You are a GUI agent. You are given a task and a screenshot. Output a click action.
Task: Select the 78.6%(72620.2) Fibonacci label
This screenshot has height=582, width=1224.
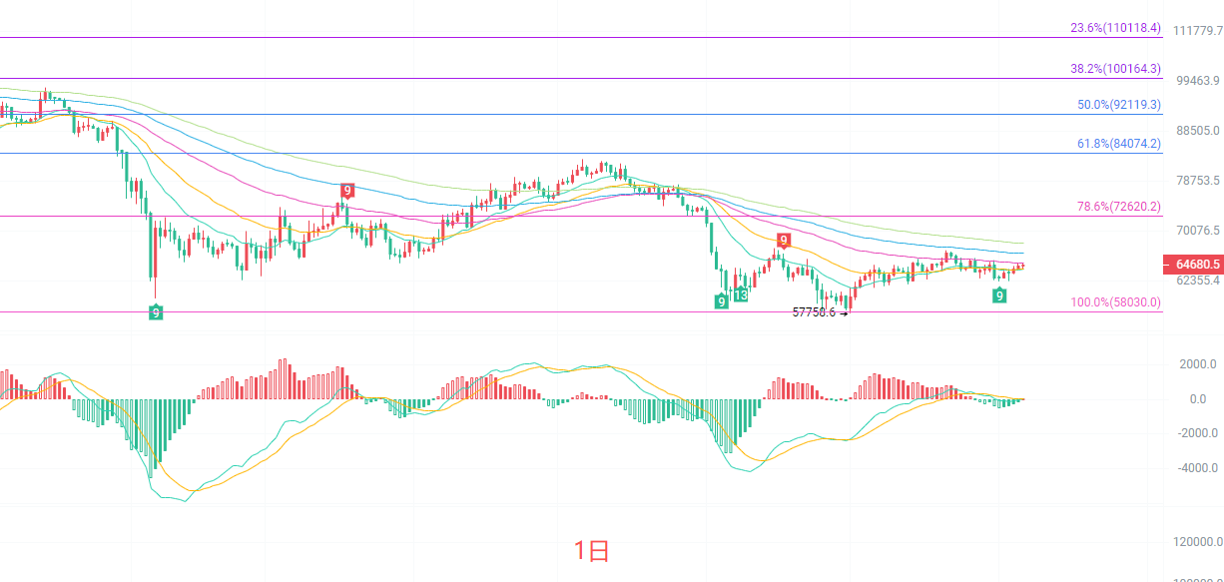pyautogui.click(x=1119, y=207)
